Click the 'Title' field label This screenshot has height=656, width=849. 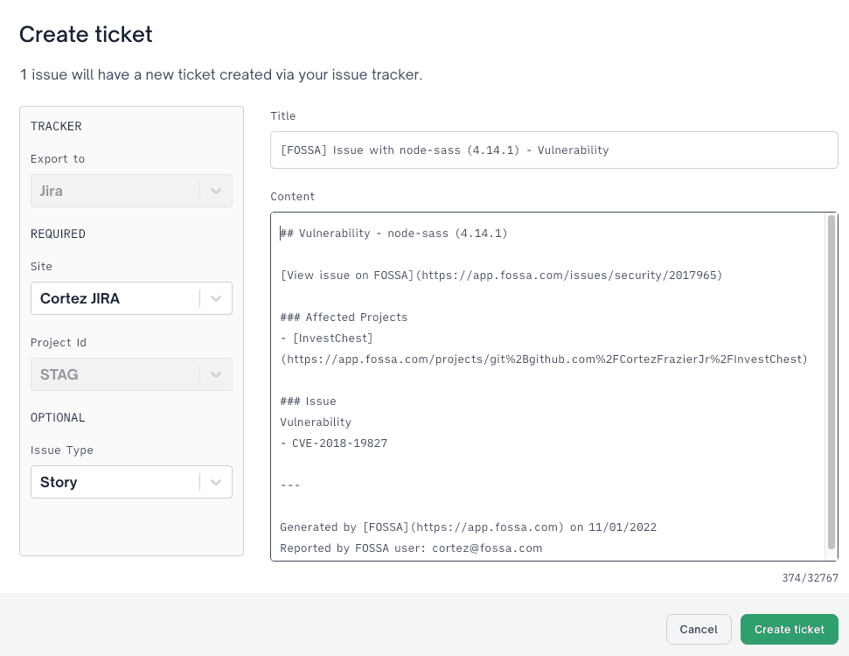click(x=283, y=116)
